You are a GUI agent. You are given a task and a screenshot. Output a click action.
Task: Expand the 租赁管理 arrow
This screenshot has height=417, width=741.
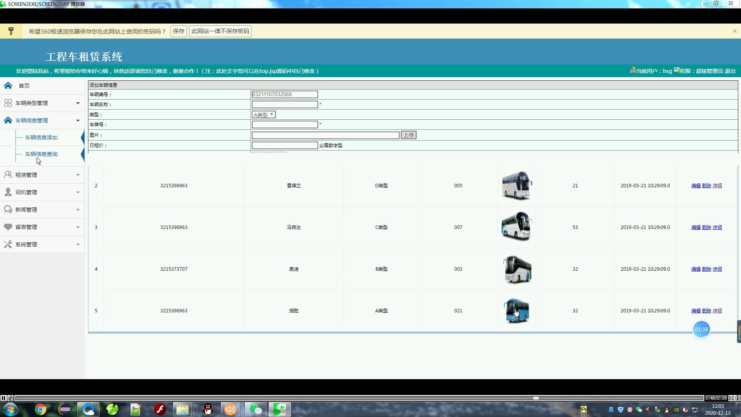coord(78,175)
